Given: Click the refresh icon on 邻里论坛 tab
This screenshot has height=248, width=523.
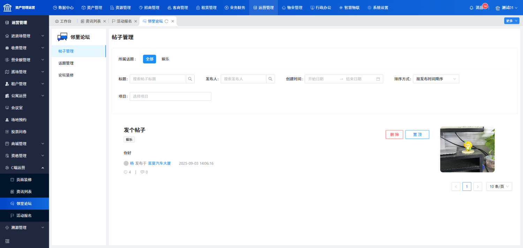Looking at the screenshot, I should click(167, 21).
